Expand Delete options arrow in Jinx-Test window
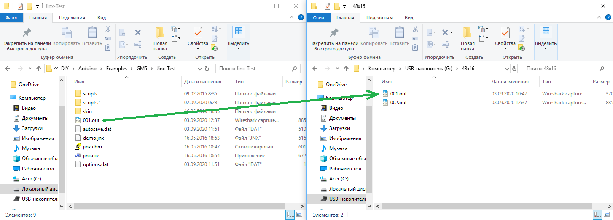Image resolution: width=613 pixels, height=220 pixels. pyautogui.click(x=144, y=32)
